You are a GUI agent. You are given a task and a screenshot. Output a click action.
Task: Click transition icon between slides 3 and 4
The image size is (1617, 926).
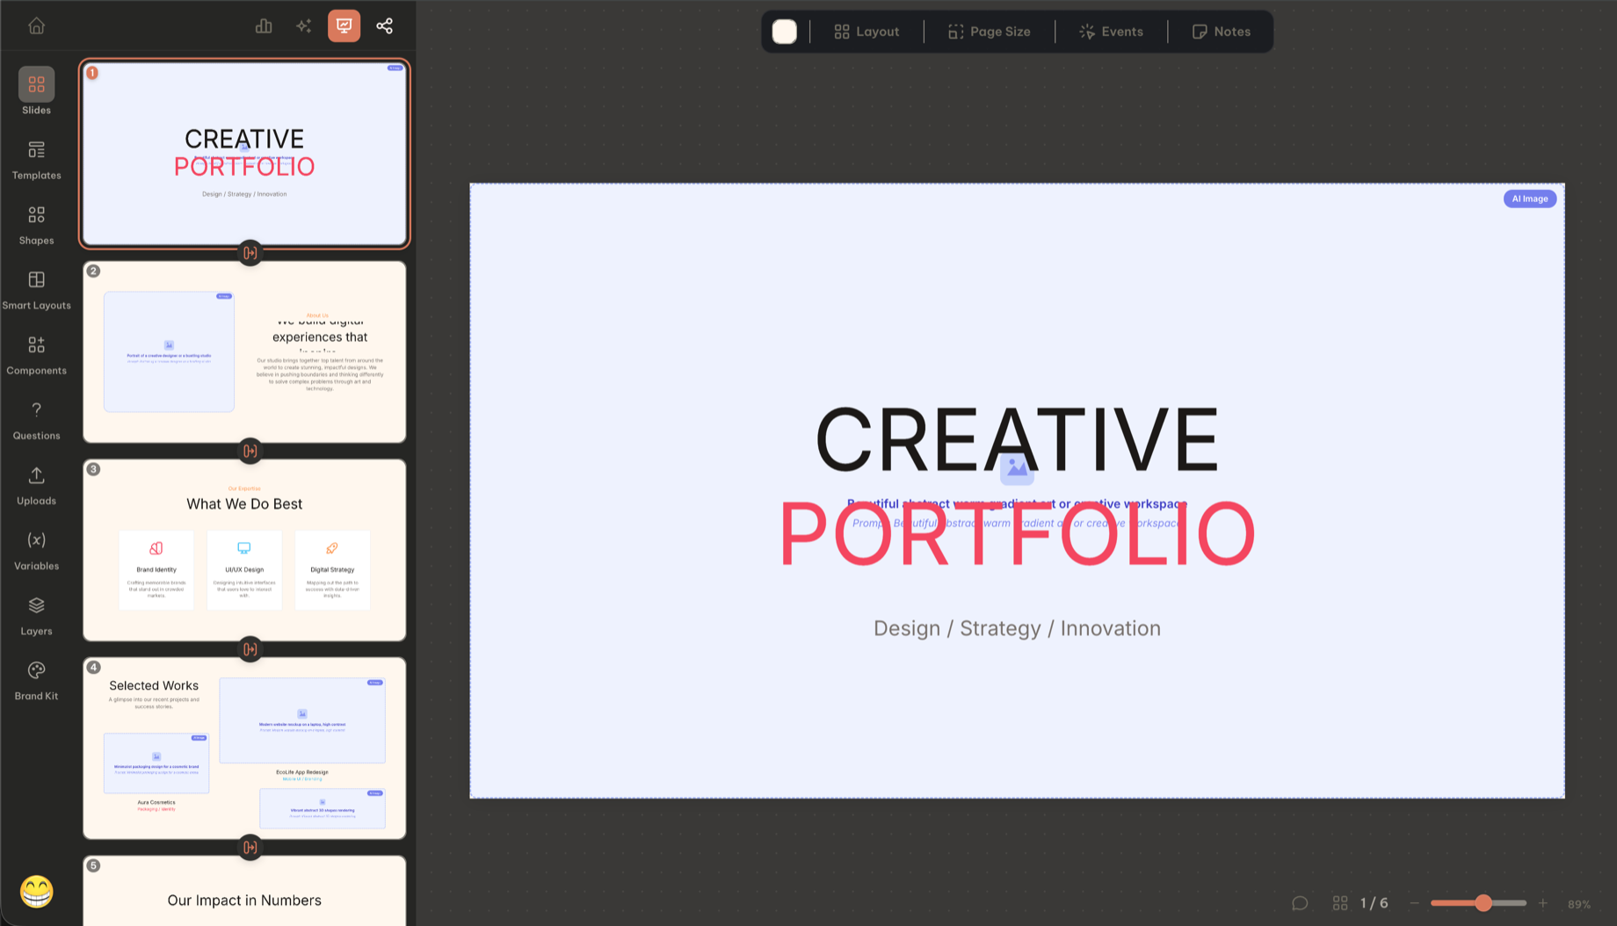pyautogui.click(x=250, y=649)
